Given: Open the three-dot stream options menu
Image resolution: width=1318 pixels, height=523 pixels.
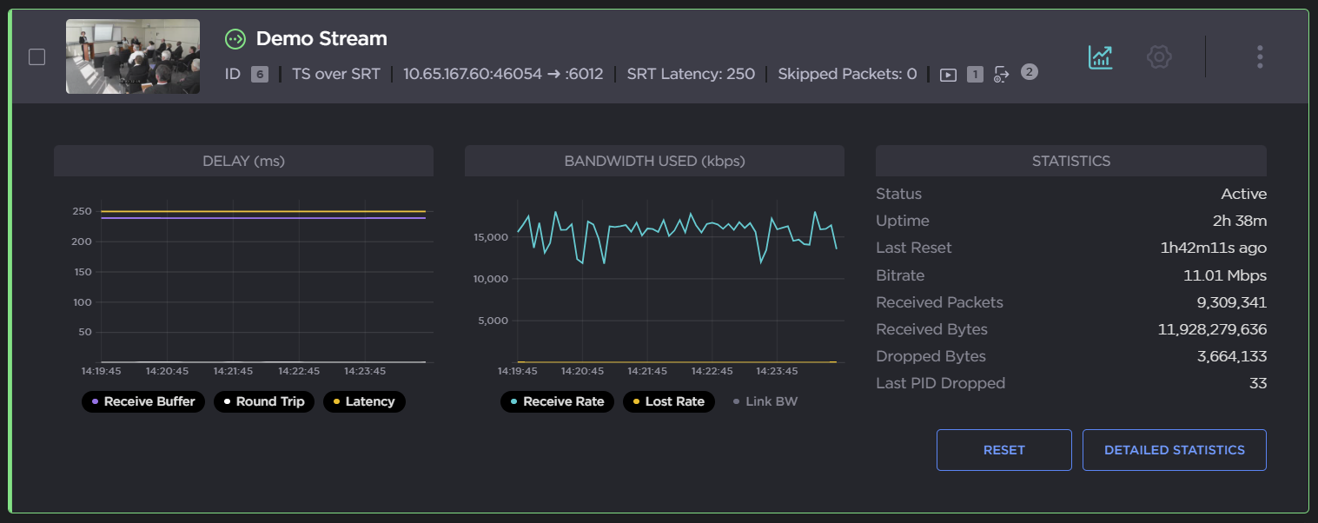Looking at the screenshot, I should click(1259, 57).
